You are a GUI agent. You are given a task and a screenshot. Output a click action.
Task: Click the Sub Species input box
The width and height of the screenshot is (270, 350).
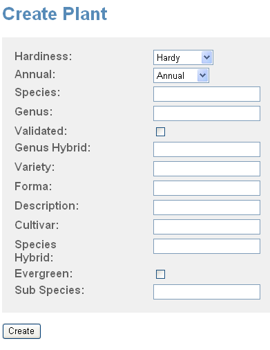(x=206, y=292)
